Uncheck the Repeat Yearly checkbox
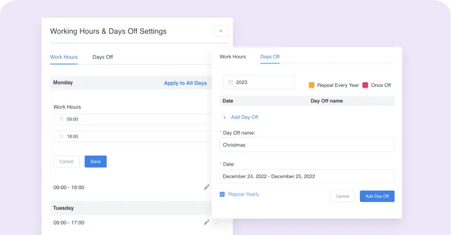 pos(222,194)
